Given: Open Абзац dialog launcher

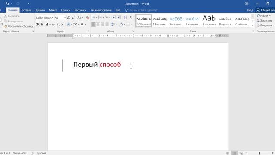Looking at the screenshot, I should (x=133, y=31).
